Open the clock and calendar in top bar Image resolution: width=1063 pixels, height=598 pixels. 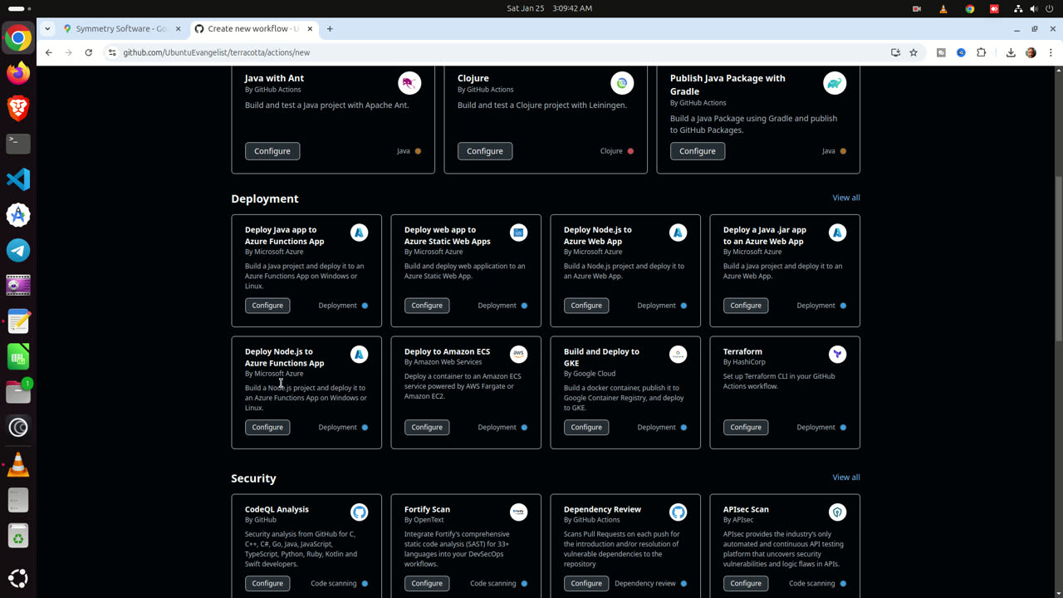coord(549,8)
